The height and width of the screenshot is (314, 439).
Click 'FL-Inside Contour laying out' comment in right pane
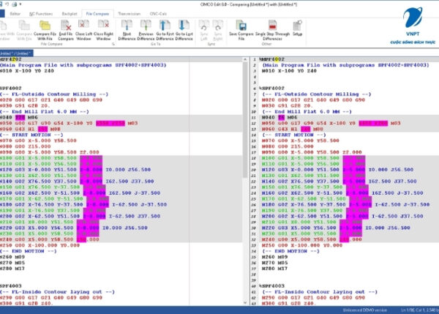point(320,292)
